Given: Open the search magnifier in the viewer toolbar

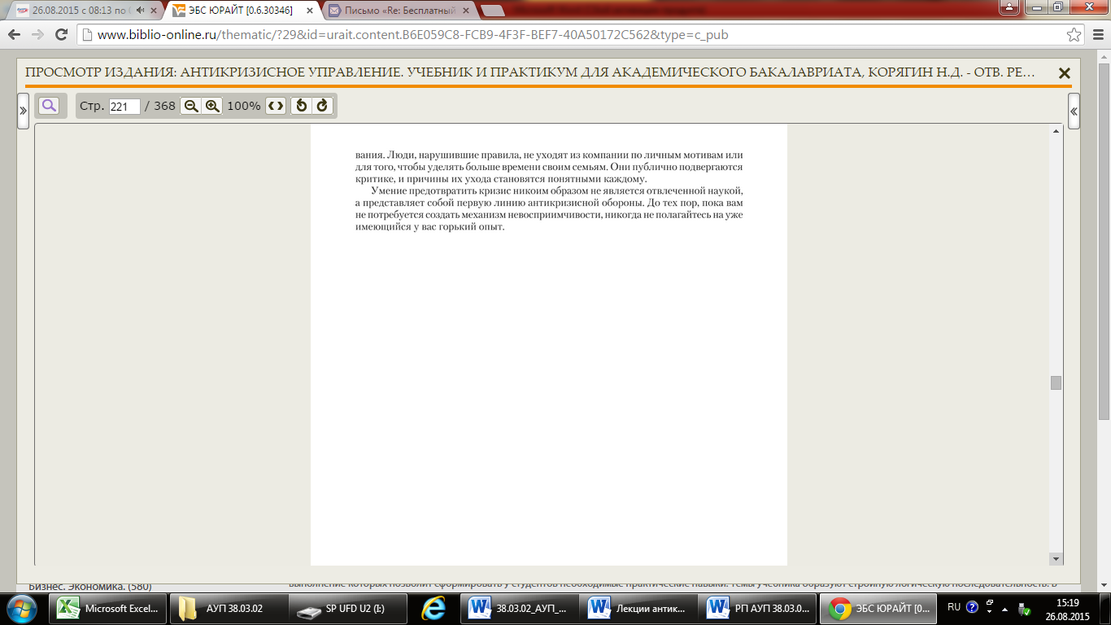Looking at the screenshot, I should coord(49,106).
